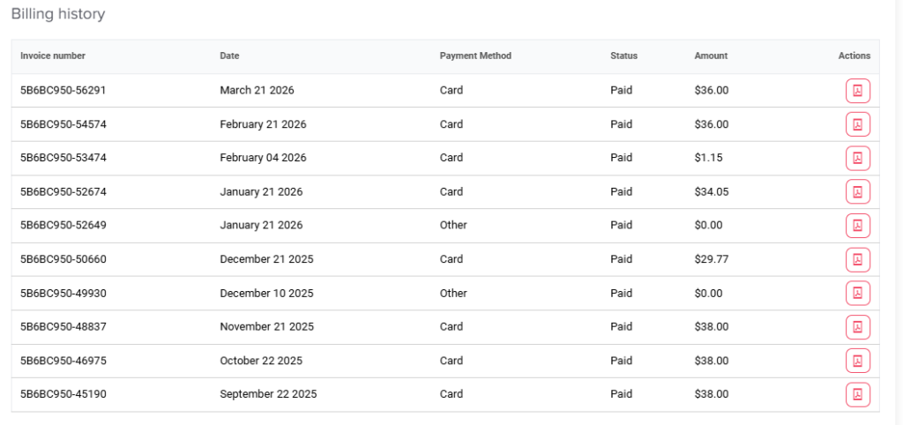
Task: Download PDF for invoice 5B6BC950-45190
Action: [857, 395]
